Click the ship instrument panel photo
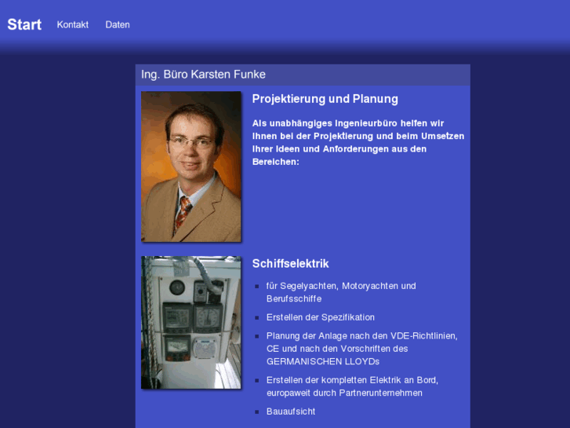Image resolution: width=570 pixels, height=428 pixels. pyautogui.click(x=191, y=322)
